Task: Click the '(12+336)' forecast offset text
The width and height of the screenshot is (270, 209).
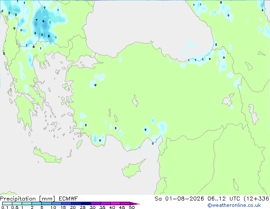Action: (x=257, y=199)
